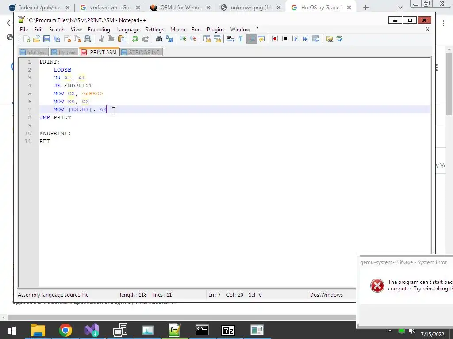Click the Replace toolbar icon
Image resolution: width=453 pixels, height=339 pixels.
click(x=169, y=39)
